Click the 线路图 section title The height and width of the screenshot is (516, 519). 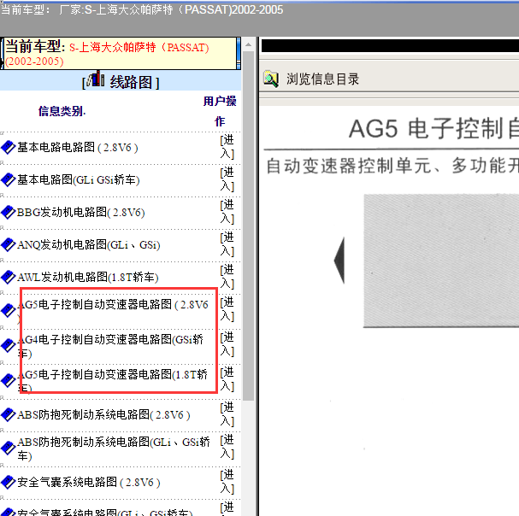click(x=131, y=82)
